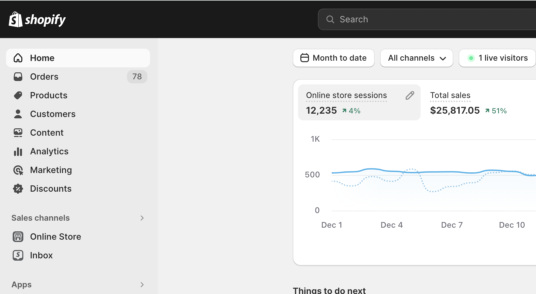This screenshot has height=294, width=536.
Task: Open the Month to date picker
Action: click(x=334, y=58)
